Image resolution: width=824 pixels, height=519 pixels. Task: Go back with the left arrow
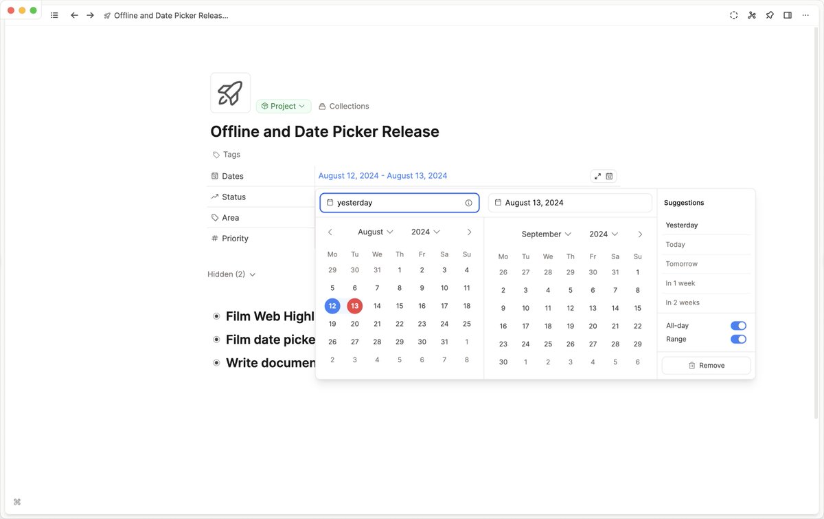(x=74, y=15)
